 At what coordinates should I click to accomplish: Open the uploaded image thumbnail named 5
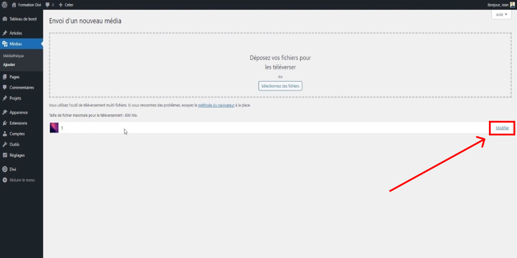pos(54,128)
